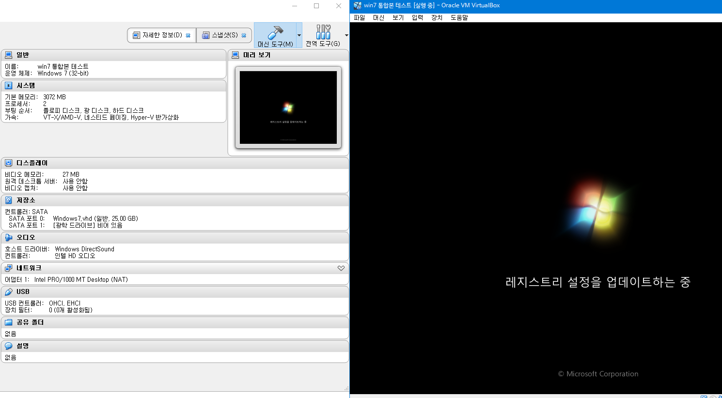Click the 일반 section icon
The height and width of the screenshot is (398, 722).
pyautogui.click(x=9, y=55)
